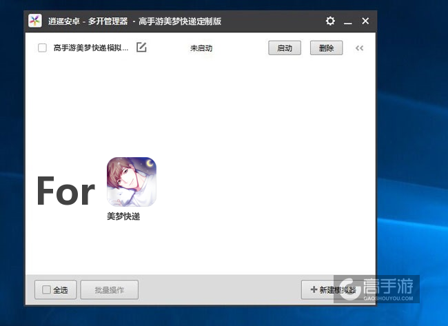Click the 美梦快递 game artwork icon

[131, 182]
